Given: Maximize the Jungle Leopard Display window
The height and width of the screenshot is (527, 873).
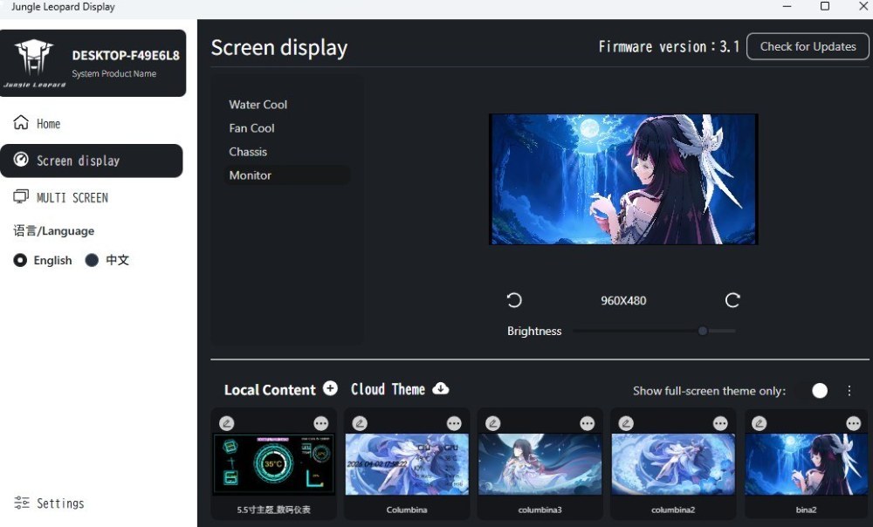Looking at the screenshot, I should click(x=825, y=6).
